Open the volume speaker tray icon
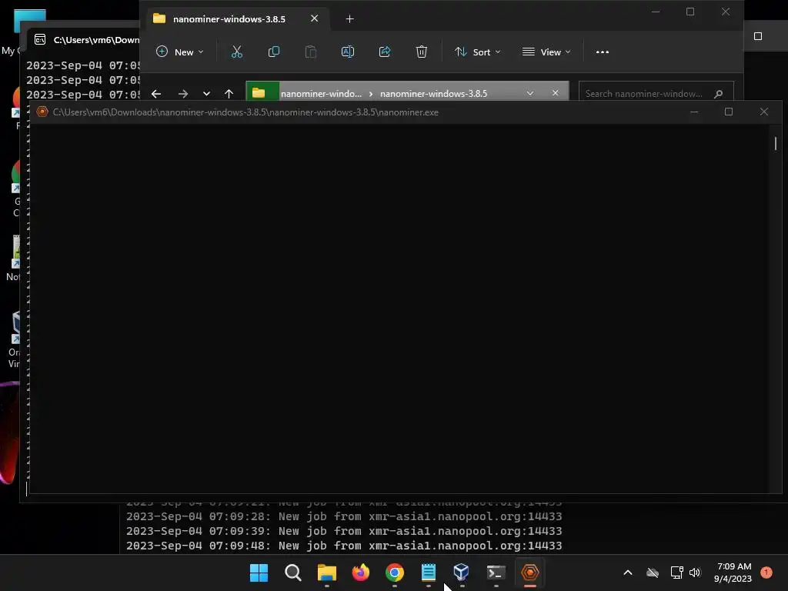Viewport: 788px width, 591px height. (x=695, y=573)
